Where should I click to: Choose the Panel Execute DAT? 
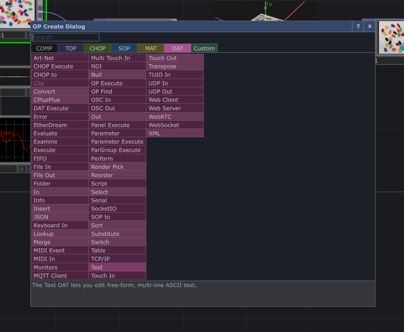pos(117,125)
